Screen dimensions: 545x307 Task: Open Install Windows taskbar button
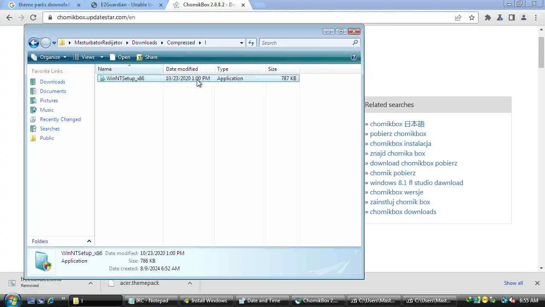click(207, 301)
